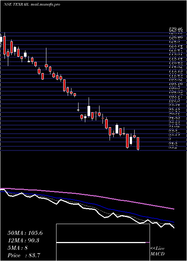Click the "mail.munafa.pro" source text
The height and width of the screenshot is (261, 187).
pos(45,4)
